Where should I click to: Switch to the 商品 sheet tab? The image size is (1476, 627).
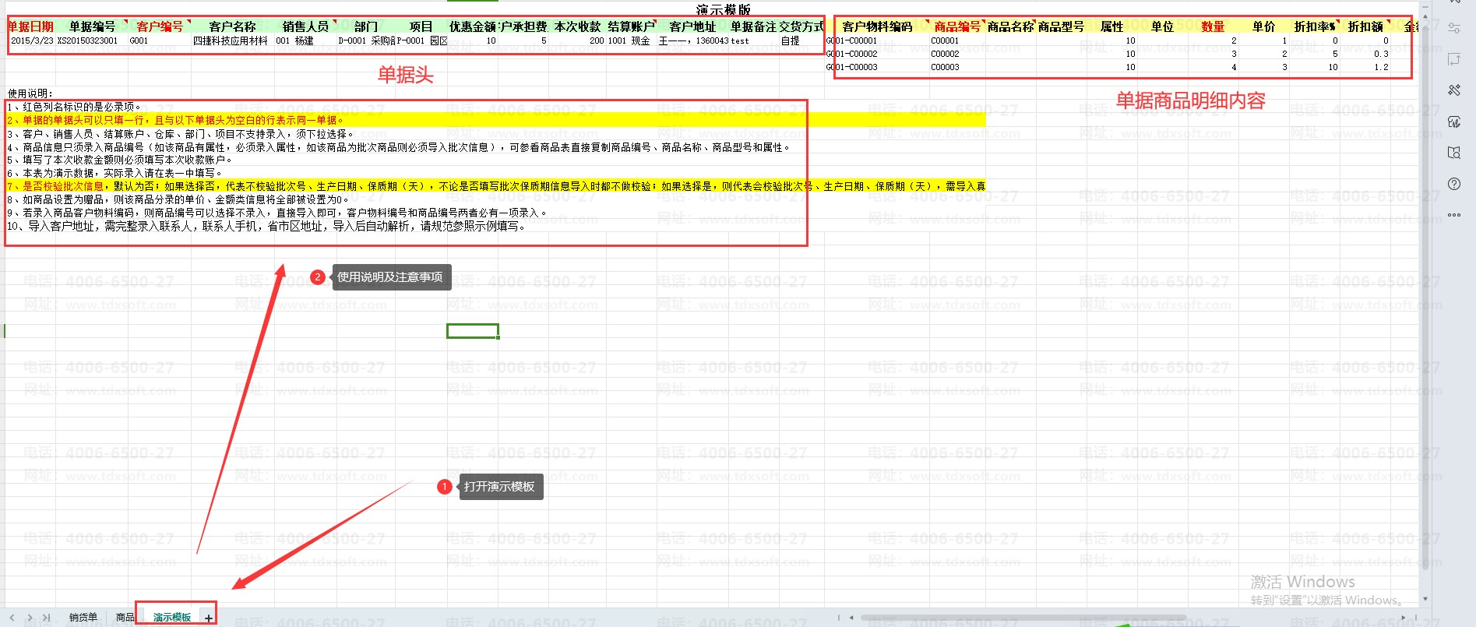(125, 618)
